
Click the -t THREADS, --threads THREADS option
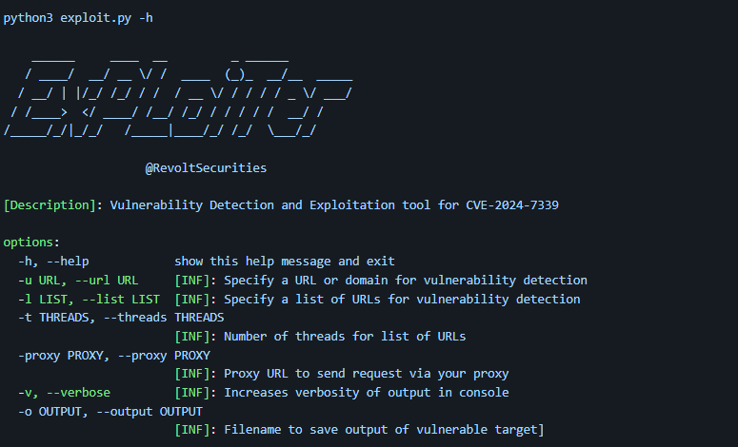click(x=121, y=318)
